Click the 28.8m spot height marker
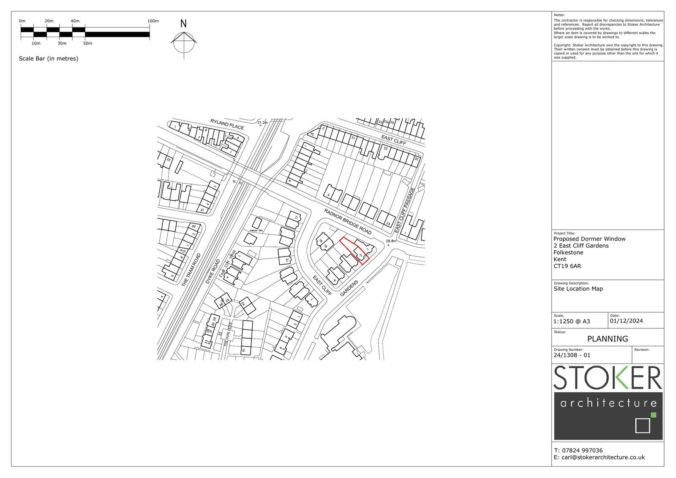Image resolution: width=676 pixels, height=478 pixels. coord(391,241)
